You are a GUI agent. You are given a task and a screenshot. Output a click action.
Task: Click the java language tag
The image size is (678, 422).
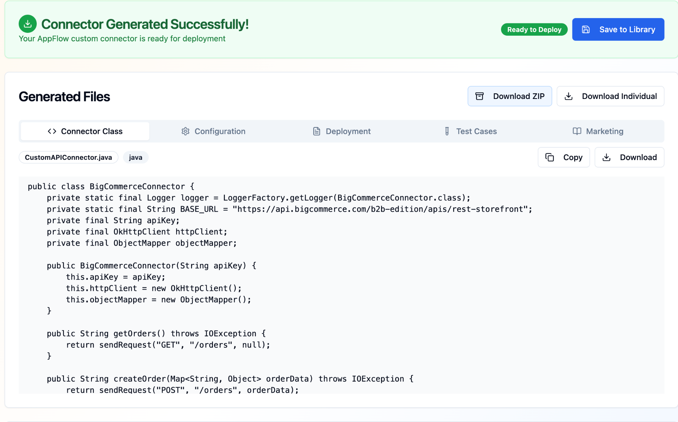tap(135, 157)
